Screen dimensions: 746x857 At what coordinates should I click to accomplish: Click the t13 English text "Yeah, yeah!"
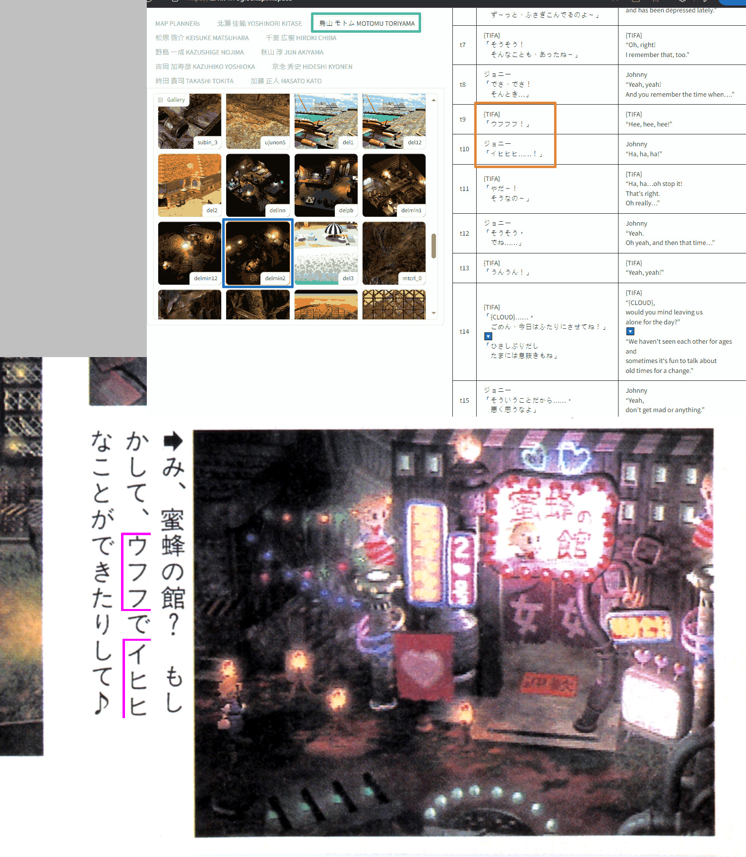point(645,273)
